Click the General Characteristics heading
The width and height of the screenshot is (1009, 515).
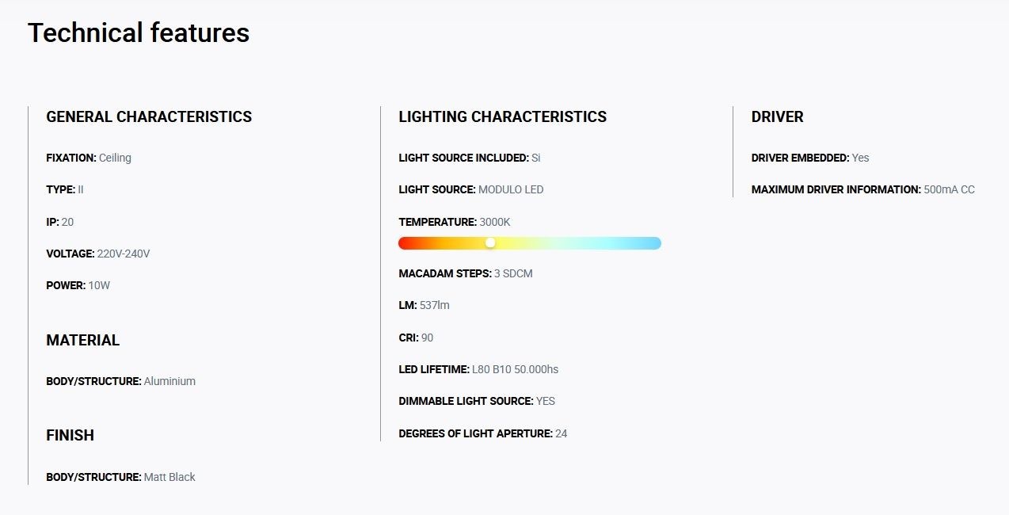click(149, 116)
